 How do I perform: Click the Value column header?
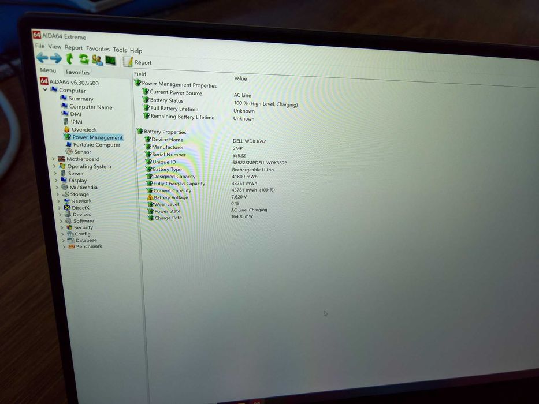click(x=241, y=78)
